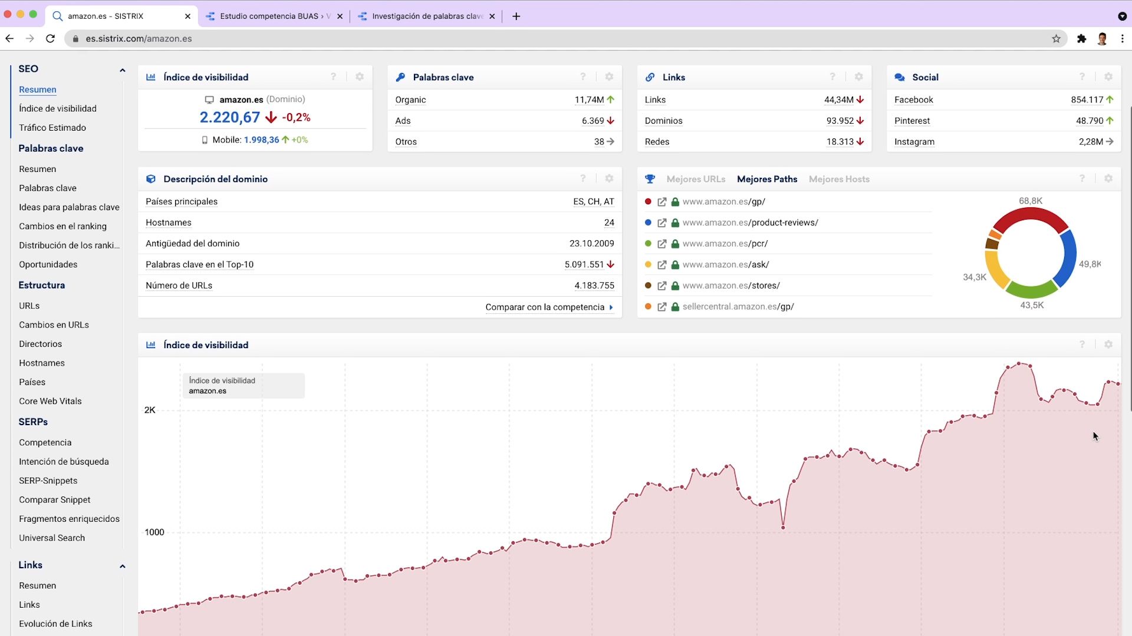Viewport: 1132px width, 636px height.
Task: Click help icon in Links card
Action: (832, 77)
